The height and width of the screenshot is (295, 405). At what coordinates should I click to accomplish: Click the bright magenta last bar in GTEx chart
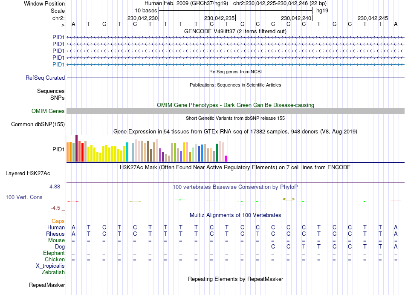click(x=226, y=159)
